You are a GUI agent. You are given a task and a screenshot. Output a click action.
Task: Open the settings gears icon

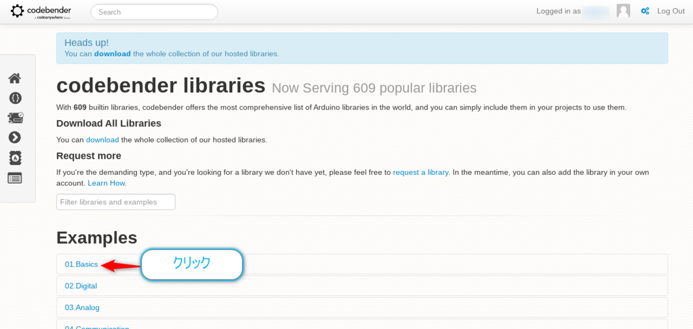(x=645, y=11)
